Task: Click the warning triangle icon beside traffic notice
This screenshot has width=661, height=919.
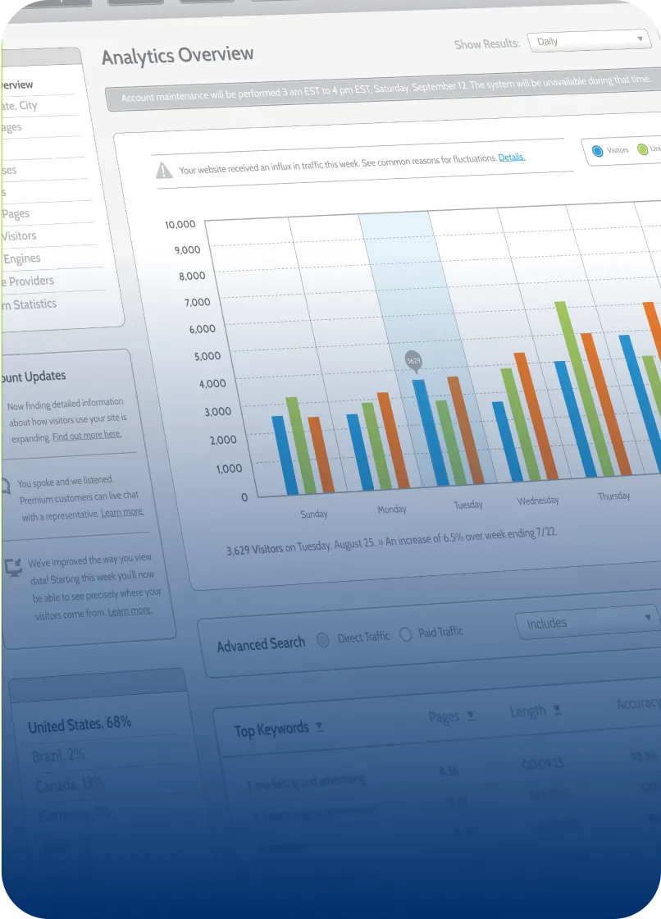Action: click(164, 171)
